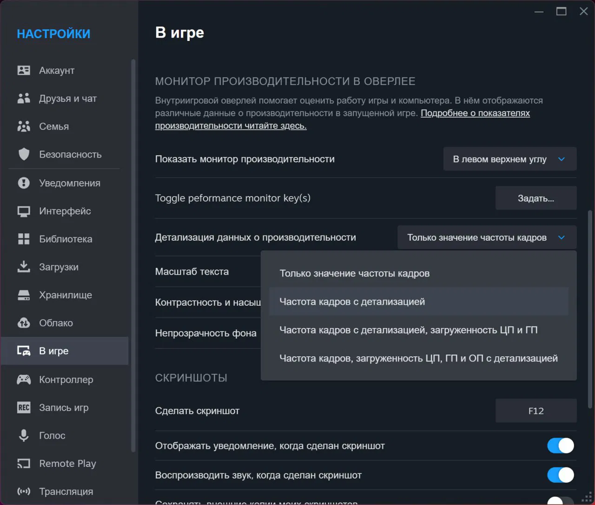Screen dimensions: 595x505
Task: Click the Voice microphone icon
Action: tap(24, 435)
